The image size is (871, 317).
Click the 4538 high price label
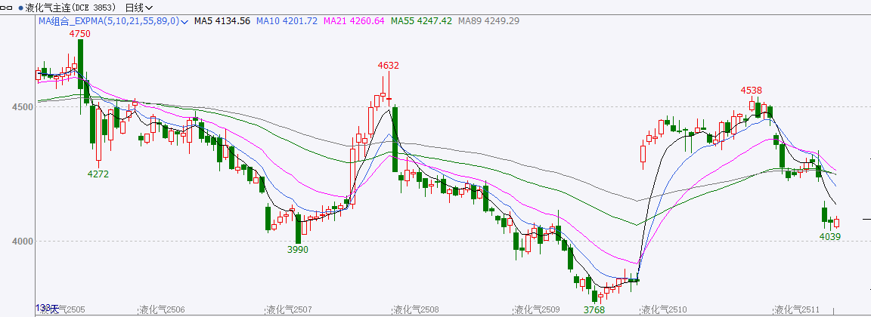coord(751,90)
